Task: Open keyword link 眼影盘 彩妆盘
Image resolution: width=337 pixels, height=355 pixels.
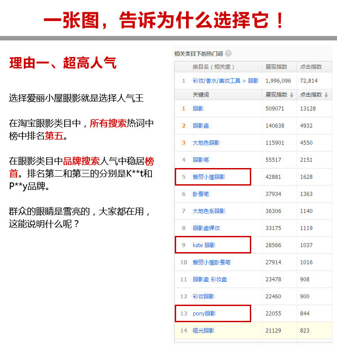Action: click(x=210, y=280)
